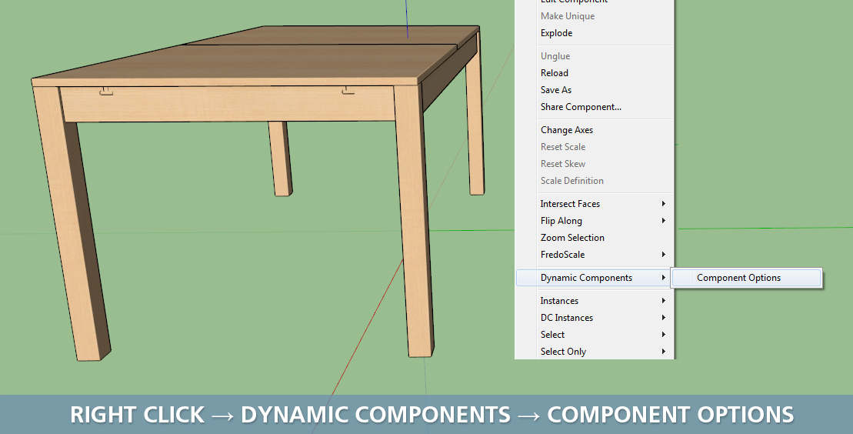Click Make Unique menu entry
The width and height of the screenshot is (853, 434).
click(x=594, y=16)
